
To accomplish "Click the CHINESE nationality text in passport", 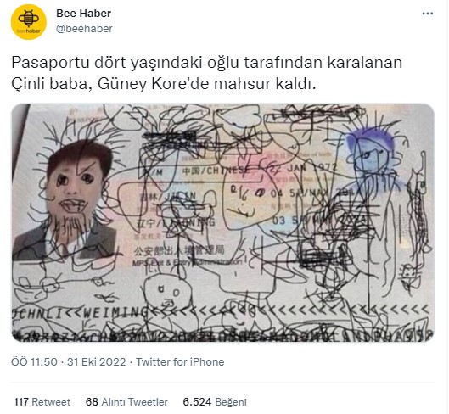I will [x=216, y=171].
